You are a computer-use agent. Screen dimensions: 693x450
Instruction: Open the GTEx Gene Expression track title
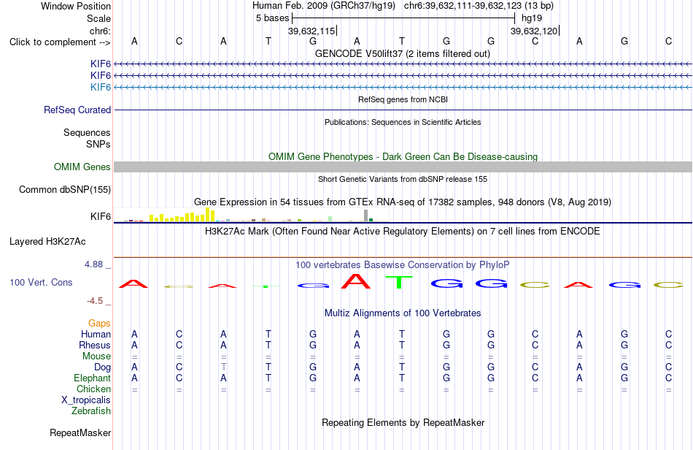(403, 202)
